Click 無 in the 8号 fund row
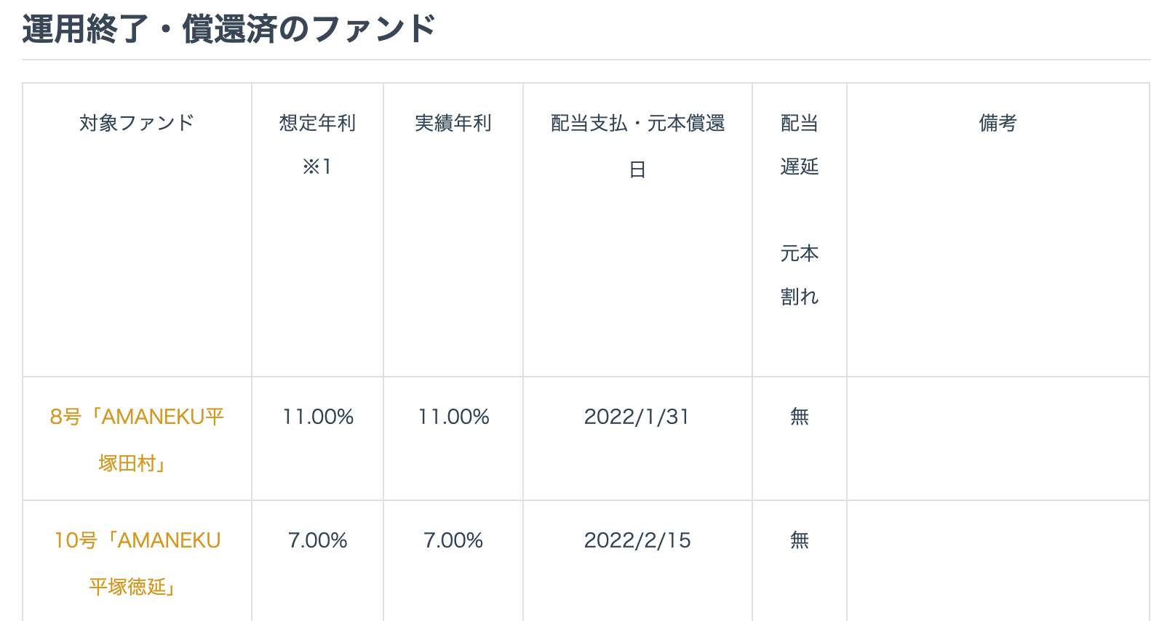Viewport: 1151px width, 621px height. 799,417
